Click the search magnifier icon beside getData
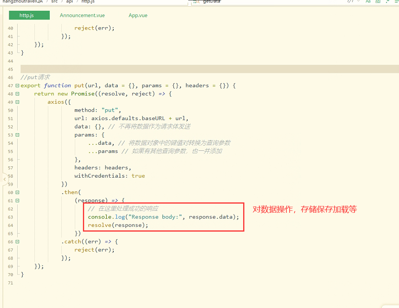Image resolution: width=399 pixels, height=308 pixels. [195, 2]
